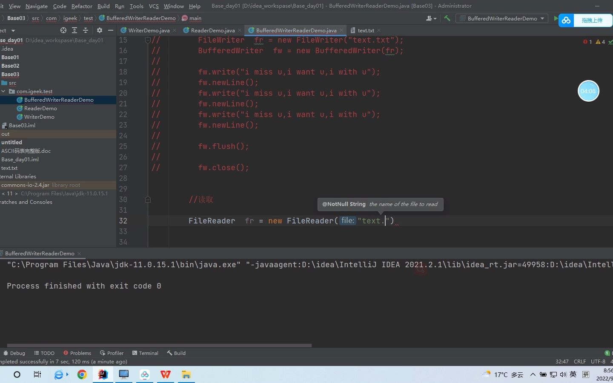Viewport: 613px width, 383px height.
Task: Open the Debug tool window
Action: coord(14,353)
